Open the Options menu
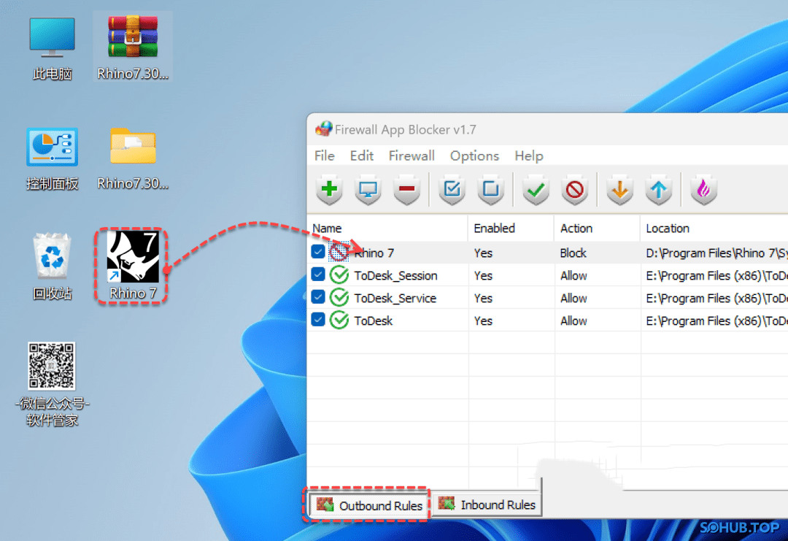This screenshot has width=788, height=541. [474, 156]
